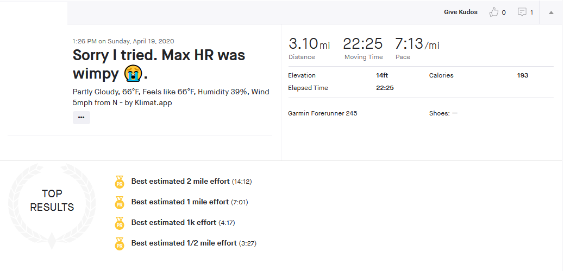Click the PR medal for 1/2 mile effort
564x271 pixels.
[120, 243]
